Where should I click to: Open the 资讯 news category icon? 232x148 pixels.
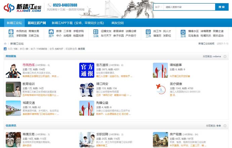point(11,33)
